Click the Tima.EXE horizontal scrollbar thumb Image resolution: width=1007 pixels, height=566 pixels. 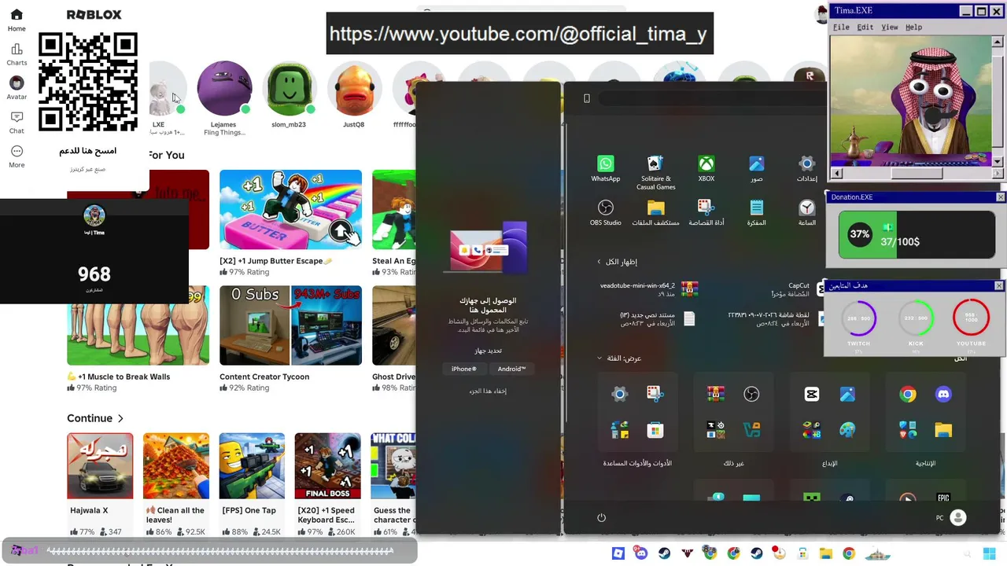click(917, 173)
